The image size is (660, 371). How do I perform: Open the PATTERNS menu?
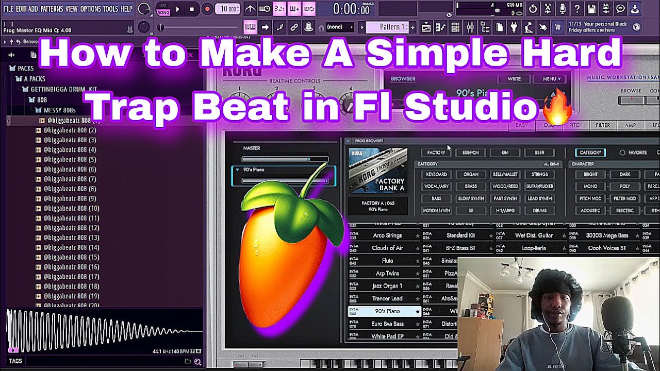coord(52,9)
